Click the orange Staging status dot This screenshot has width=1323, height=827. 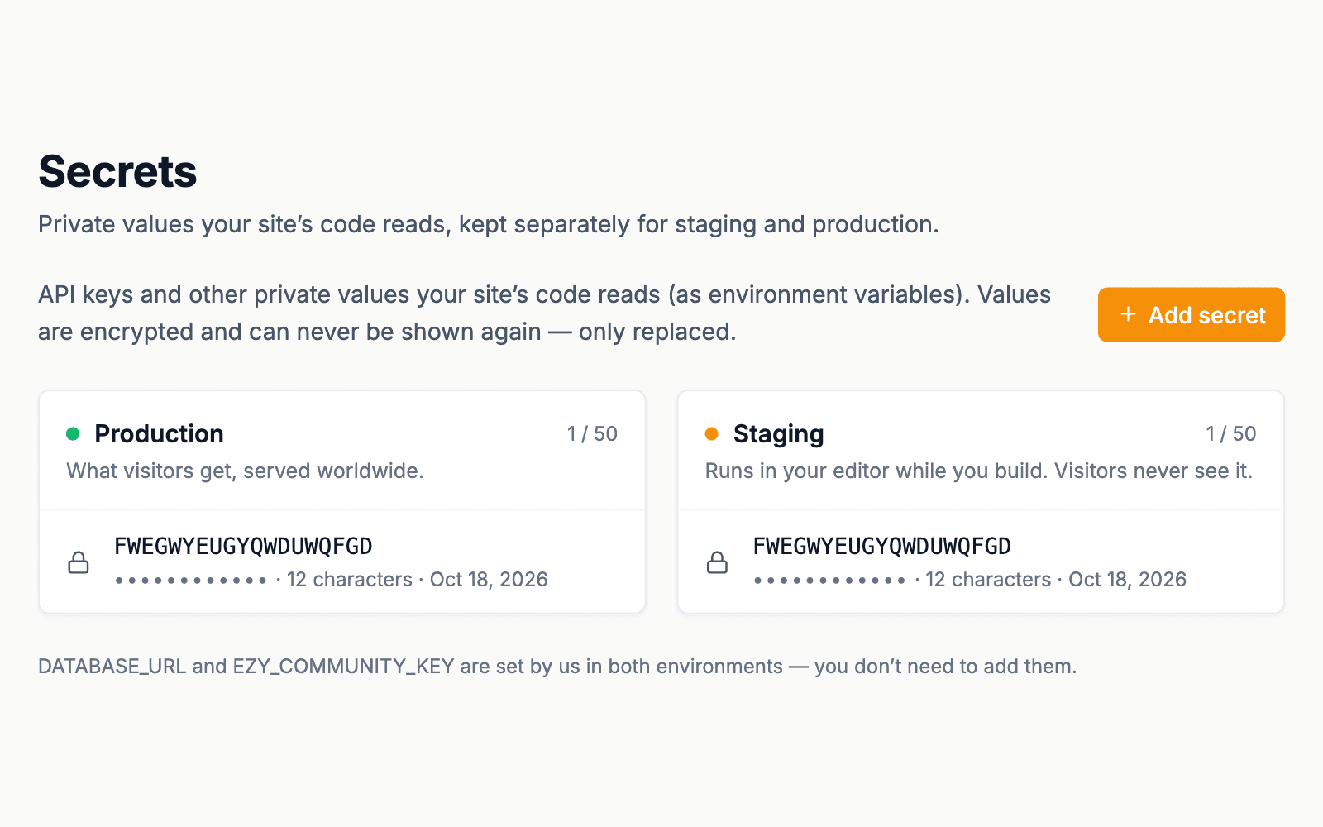711,434
